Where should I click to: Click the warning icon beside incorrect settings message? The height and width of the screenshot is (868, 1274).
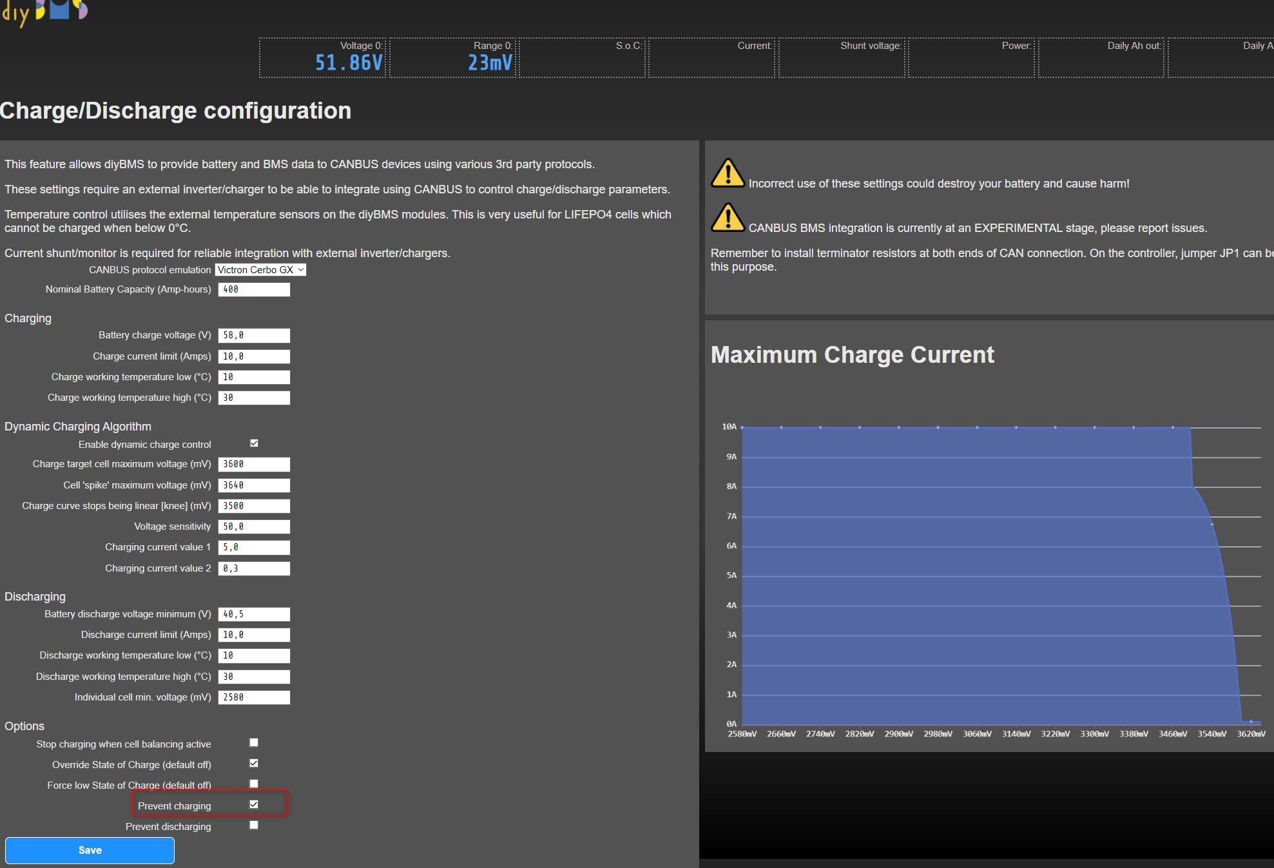[728, 173]
